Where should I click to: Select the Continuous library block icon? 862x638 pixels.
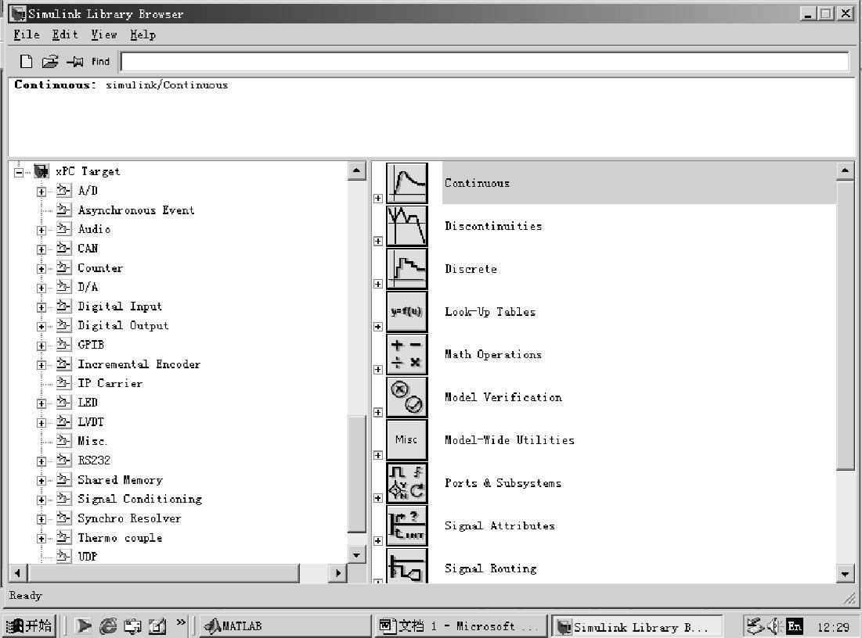click(x=407, y=183)
